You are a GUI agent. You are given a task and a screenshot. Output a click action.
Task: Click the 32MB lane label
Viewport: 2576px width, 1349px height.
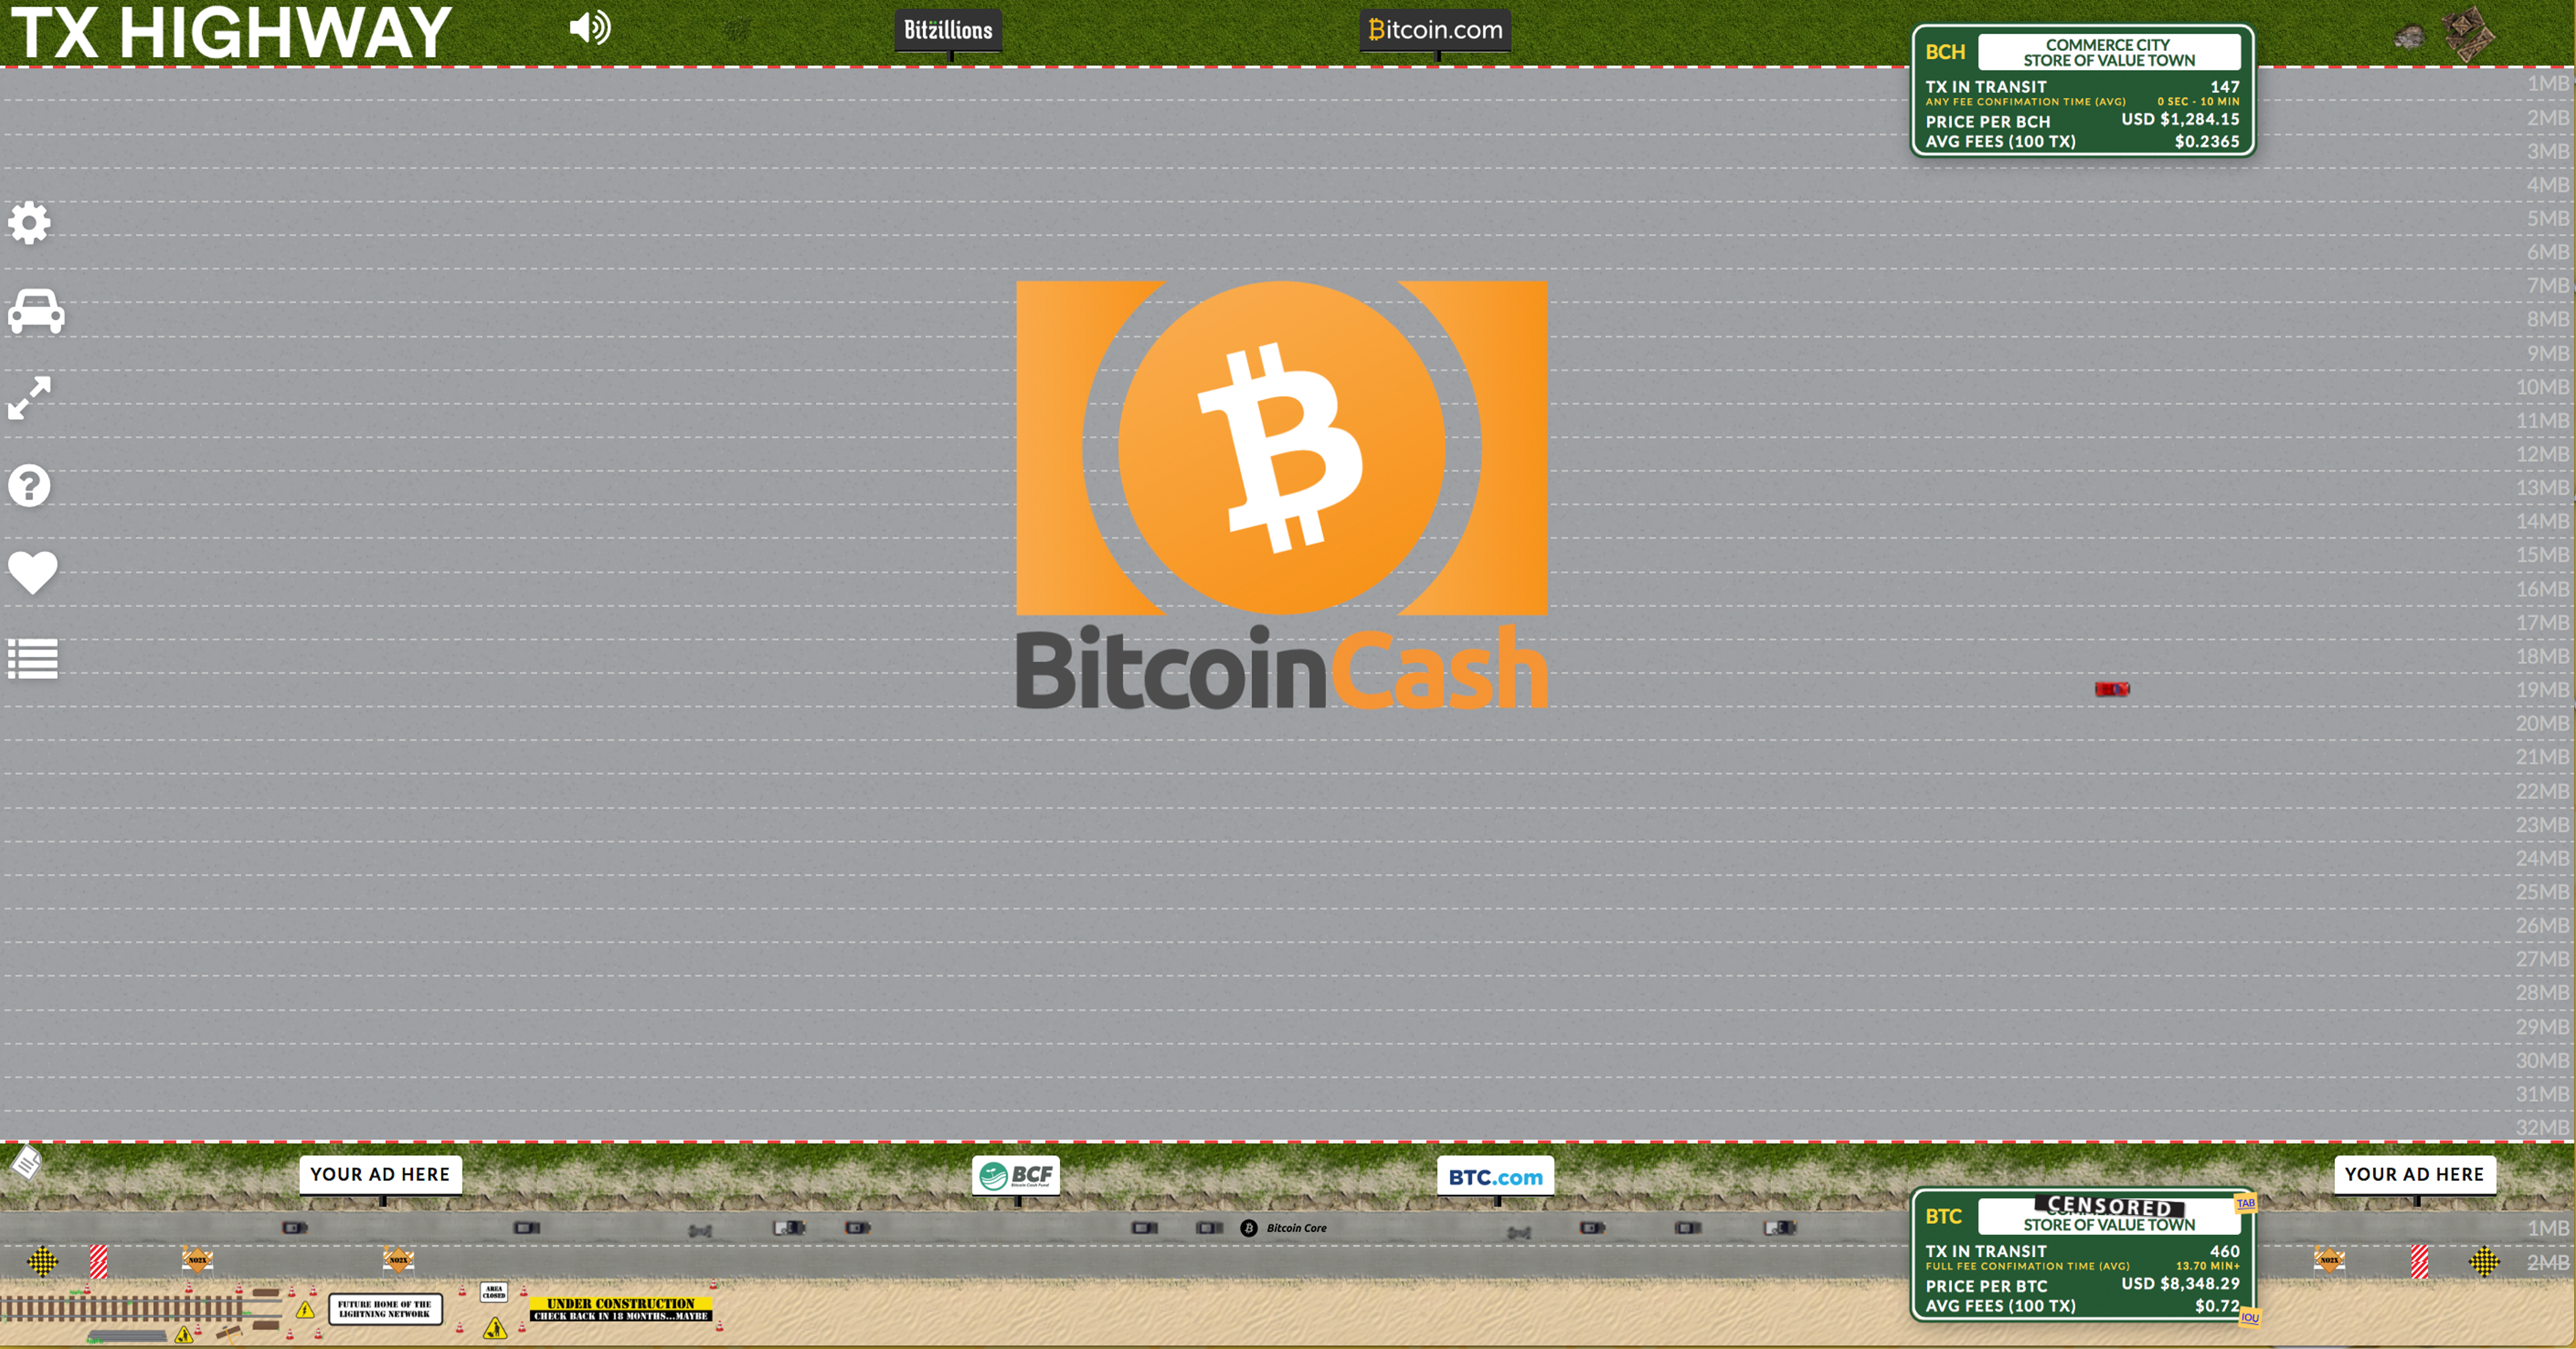(x=2542, y=1127)
